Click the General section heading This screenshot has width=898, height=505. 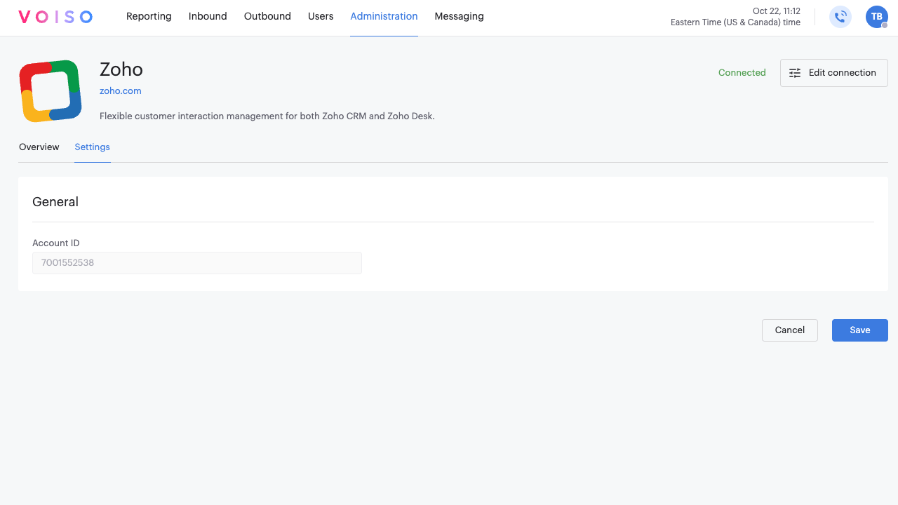(55, 202)
